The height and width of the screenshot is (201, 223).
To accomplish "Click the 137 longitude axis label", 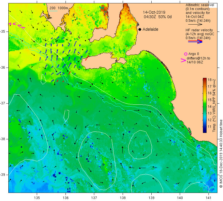I will pos(94,198).
